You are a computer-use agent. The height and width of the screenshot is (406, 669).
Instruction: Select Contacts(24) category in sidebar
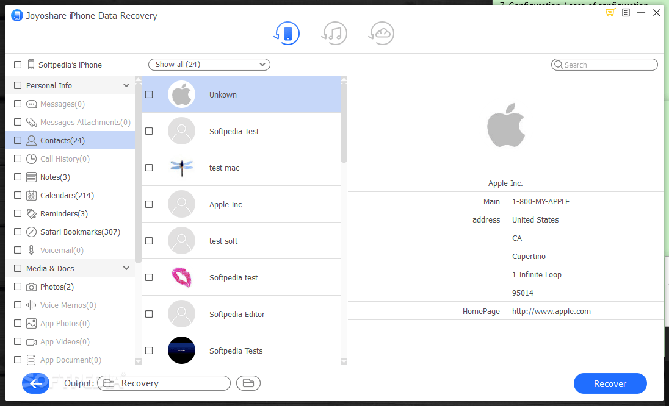pyautogui.click(x=70, y=141)
